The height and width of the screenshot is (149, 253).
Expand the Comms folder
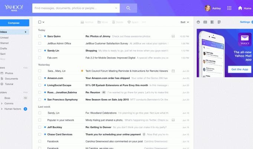click(x=1, y=104)
